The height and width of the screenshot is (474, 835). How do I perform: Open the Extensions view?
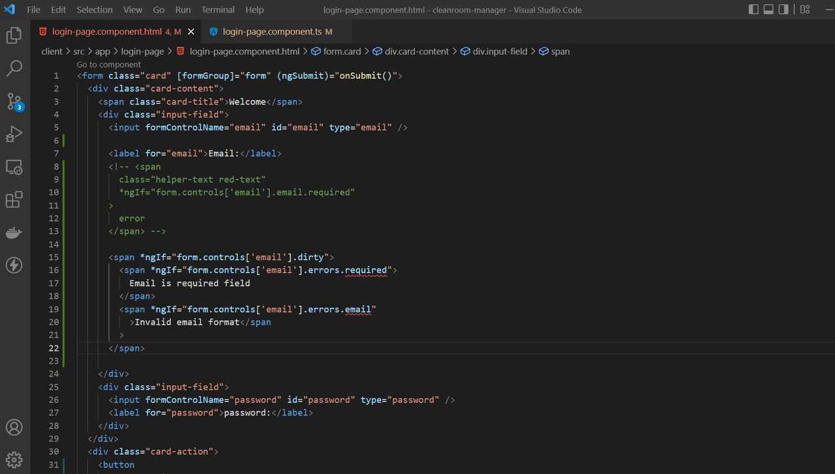tap(14, 200)
